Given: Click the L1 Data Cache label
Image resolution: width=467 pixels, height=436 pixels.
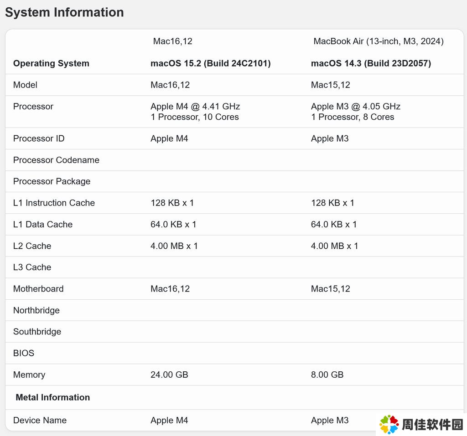Looking at the screenshot, I should tap(43, 225).
